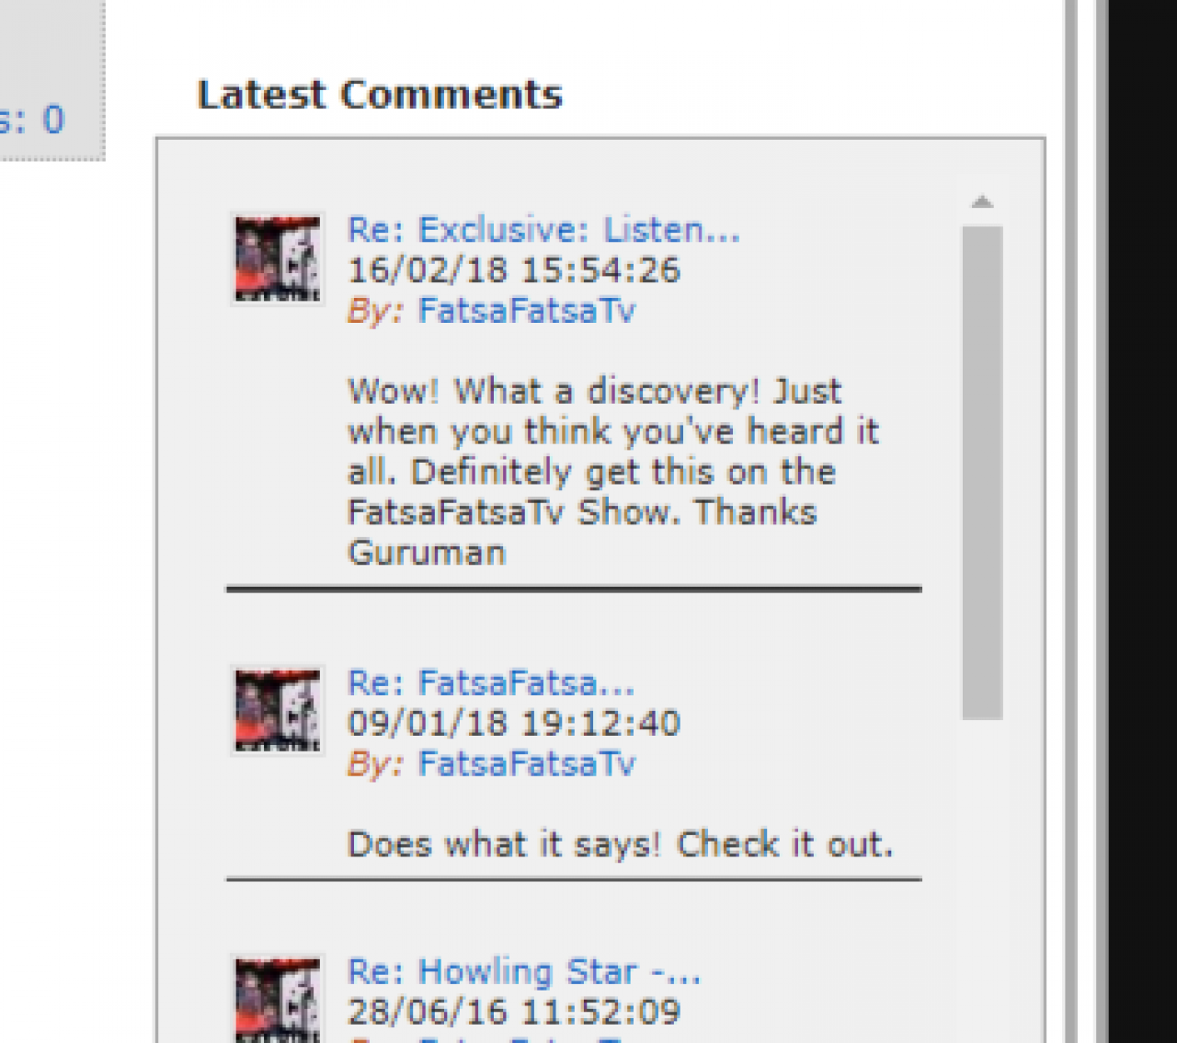
Task: Open the 'Re: Exclusive: Listen...' comment link
Action: pyautogui.click(x=543, y=230)
